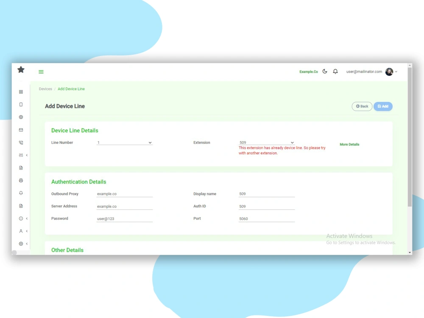Click the scrollbar down arrow

click(x=410, y=252)
